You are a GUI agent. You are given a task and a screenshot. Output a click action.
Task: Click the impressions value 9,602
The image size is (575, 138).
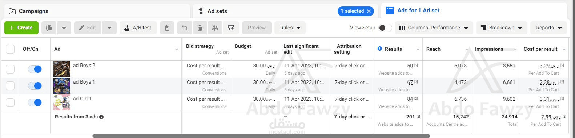click(509, 99)
